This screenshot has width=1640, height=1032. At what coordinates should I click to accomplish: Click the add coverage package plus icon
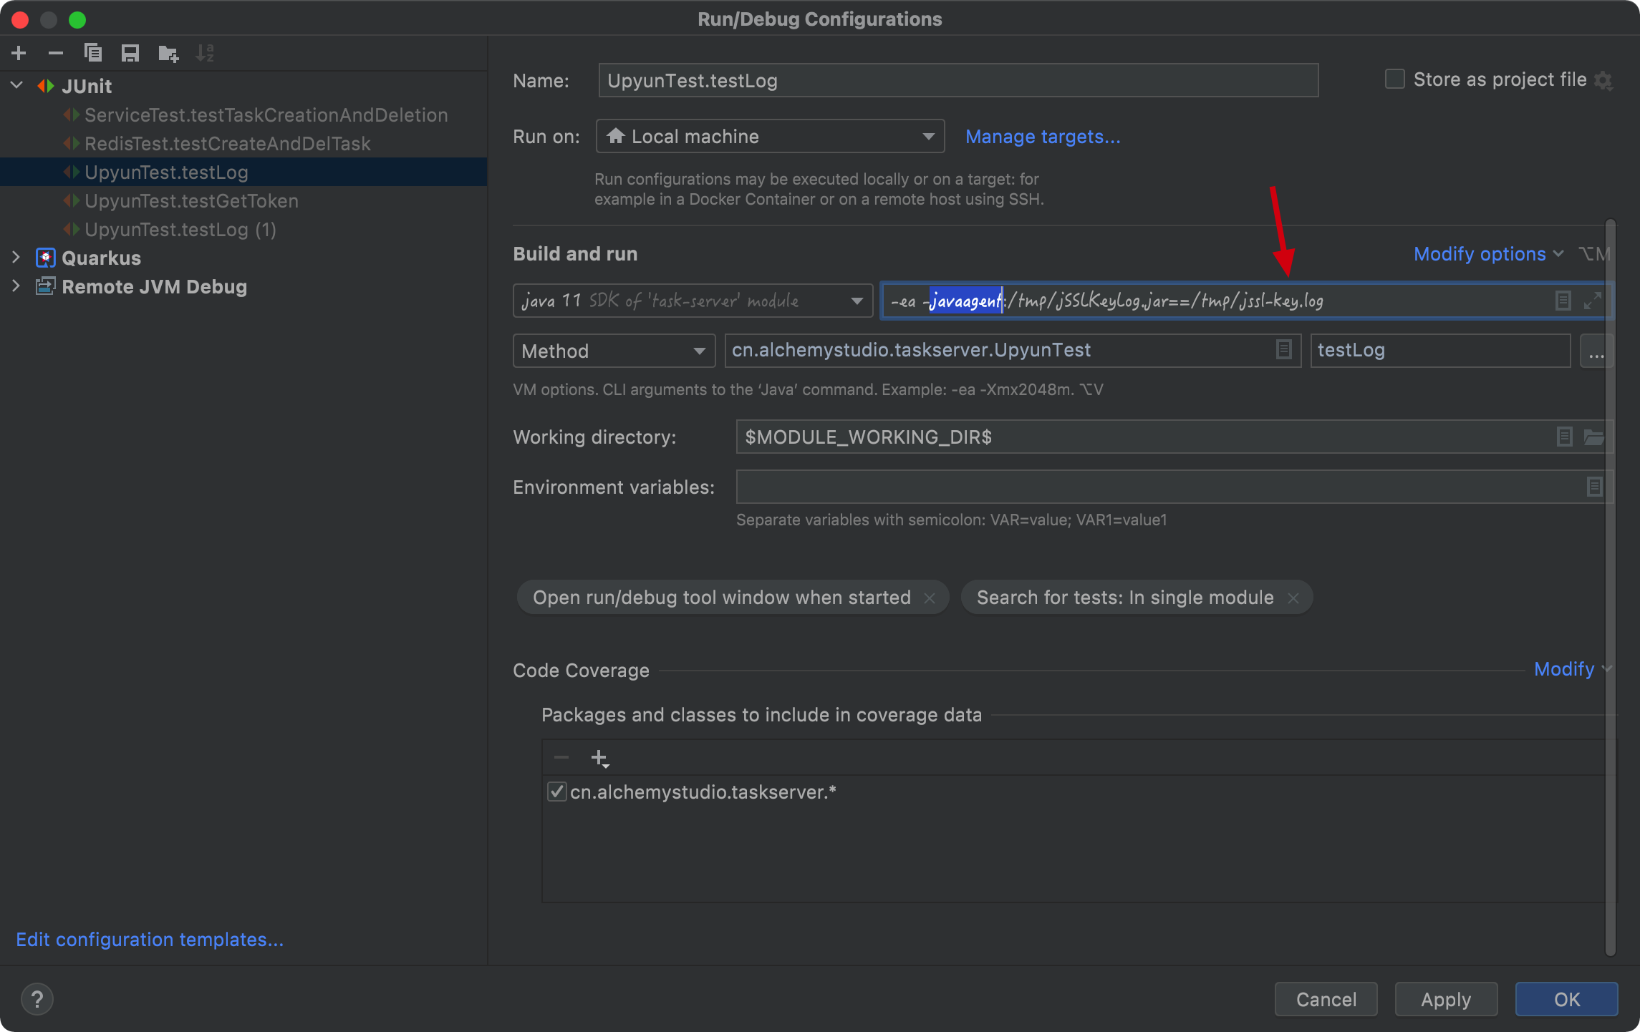click(x=599, y=758)
